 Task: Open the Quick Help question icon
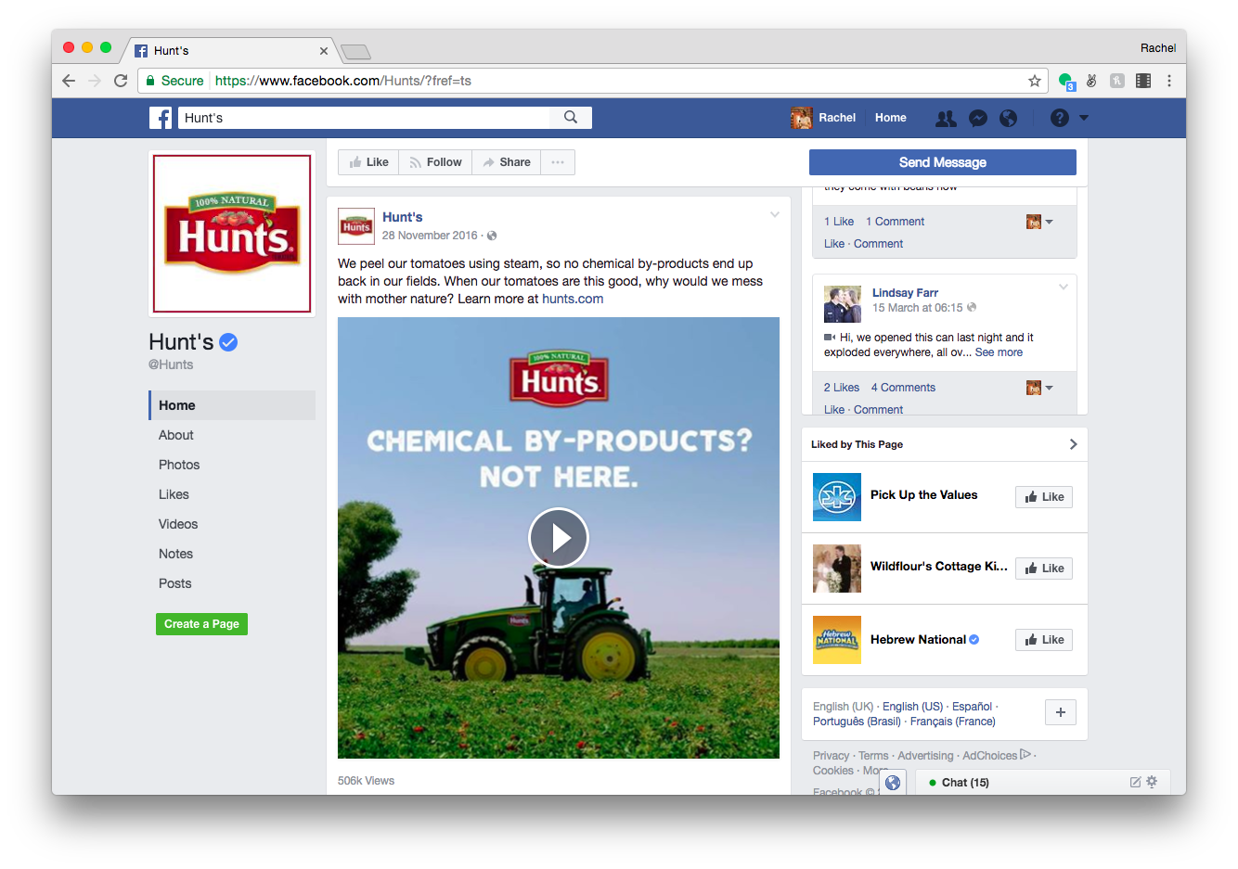click(x=1060, y=118)
